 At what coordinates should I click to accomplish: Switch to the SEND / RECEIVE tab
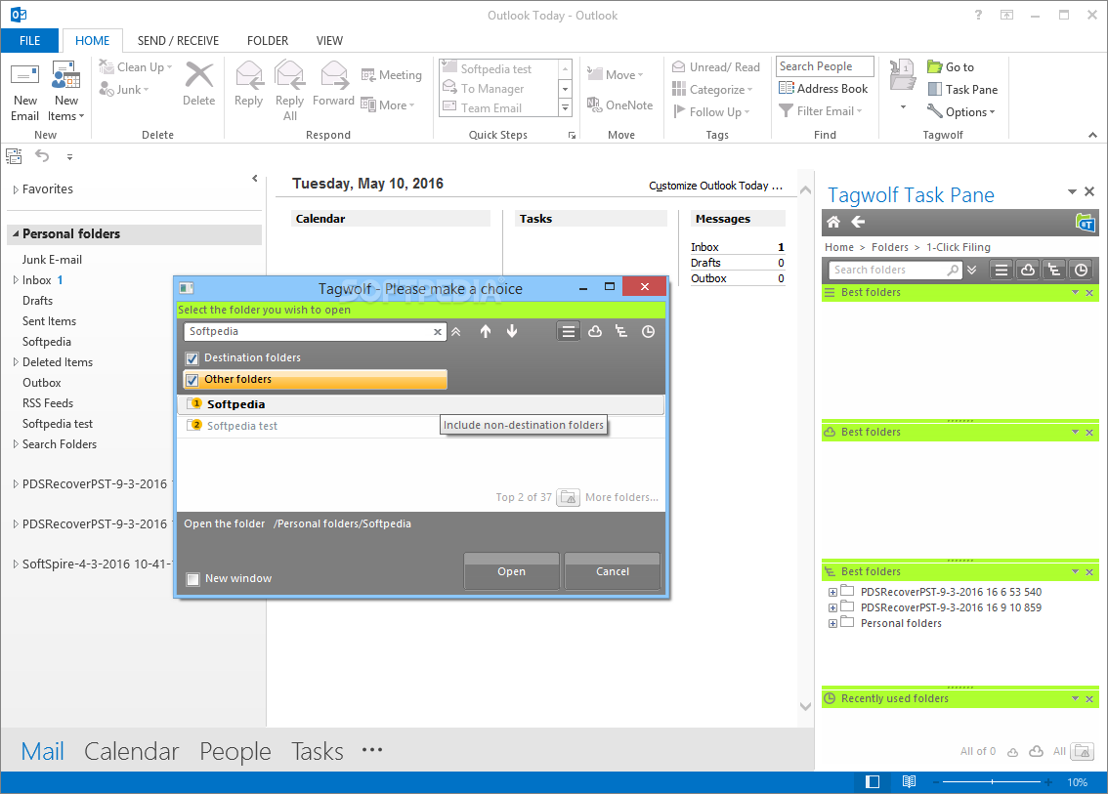pyautogui.click(x=178, y=40)
